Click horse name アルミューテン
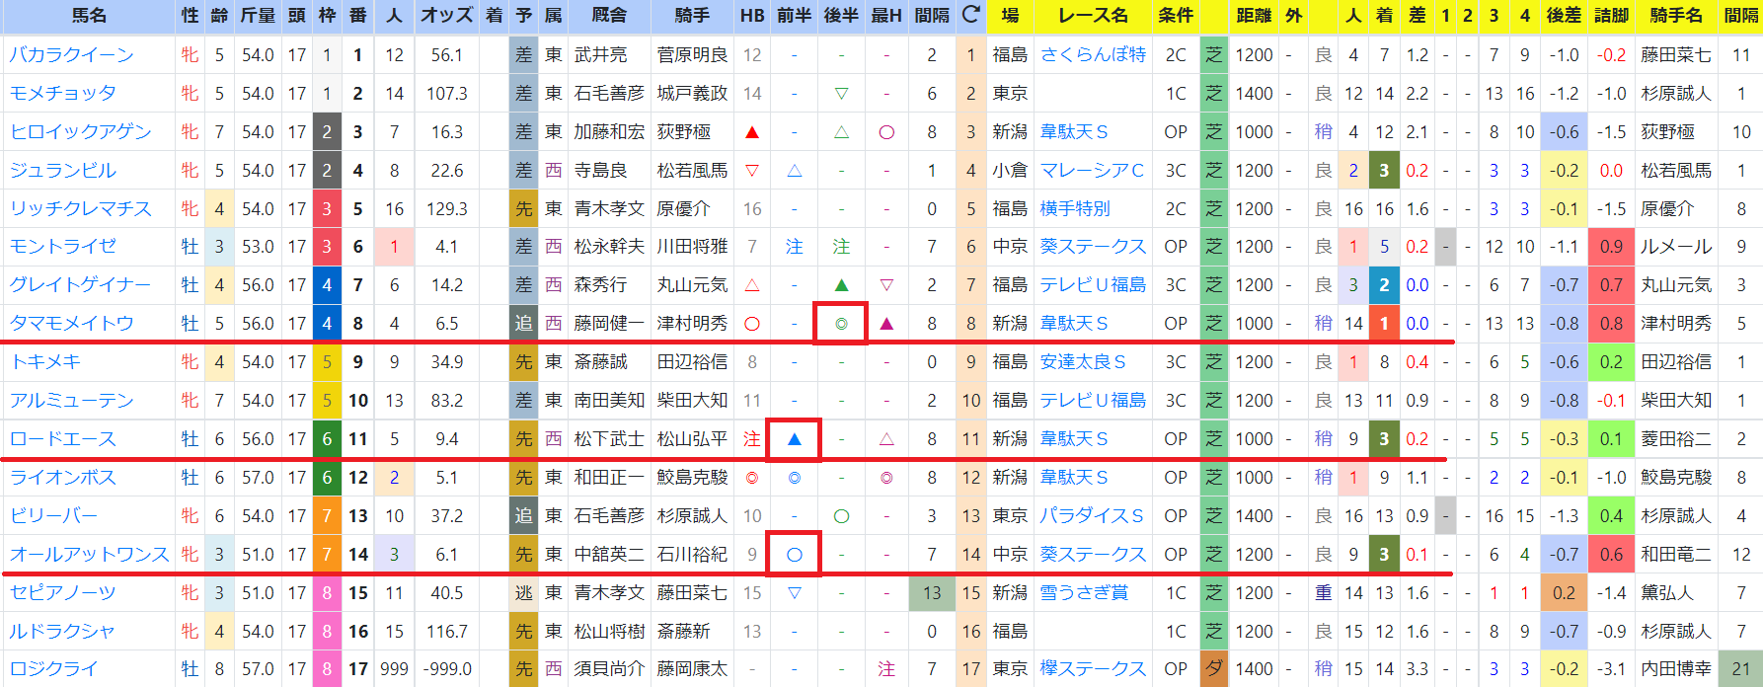The image size is (1763, 687). click(71, 401)
